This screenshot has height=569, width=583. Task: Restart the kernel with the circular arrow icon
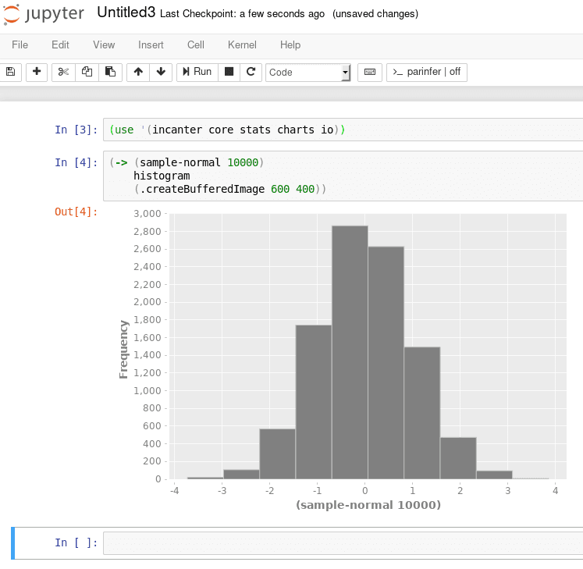coord(251,72)
